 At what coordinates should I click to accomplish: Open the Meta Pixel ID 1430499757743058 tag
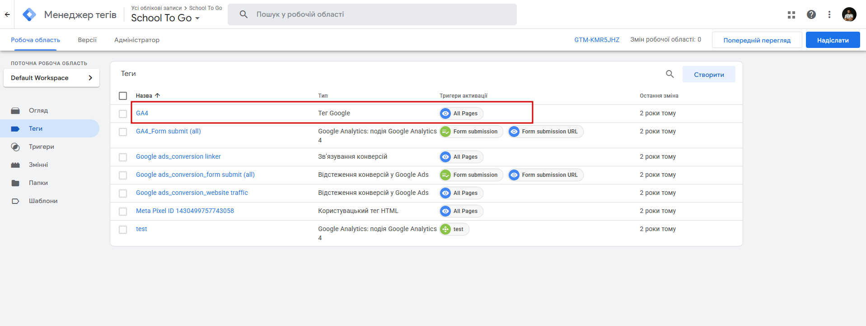(185, 211)
